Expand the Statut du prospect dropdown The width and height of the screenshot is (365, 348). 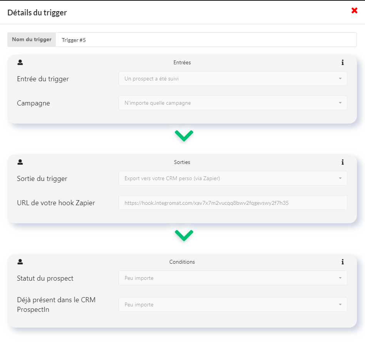click(x=233, y=278)
